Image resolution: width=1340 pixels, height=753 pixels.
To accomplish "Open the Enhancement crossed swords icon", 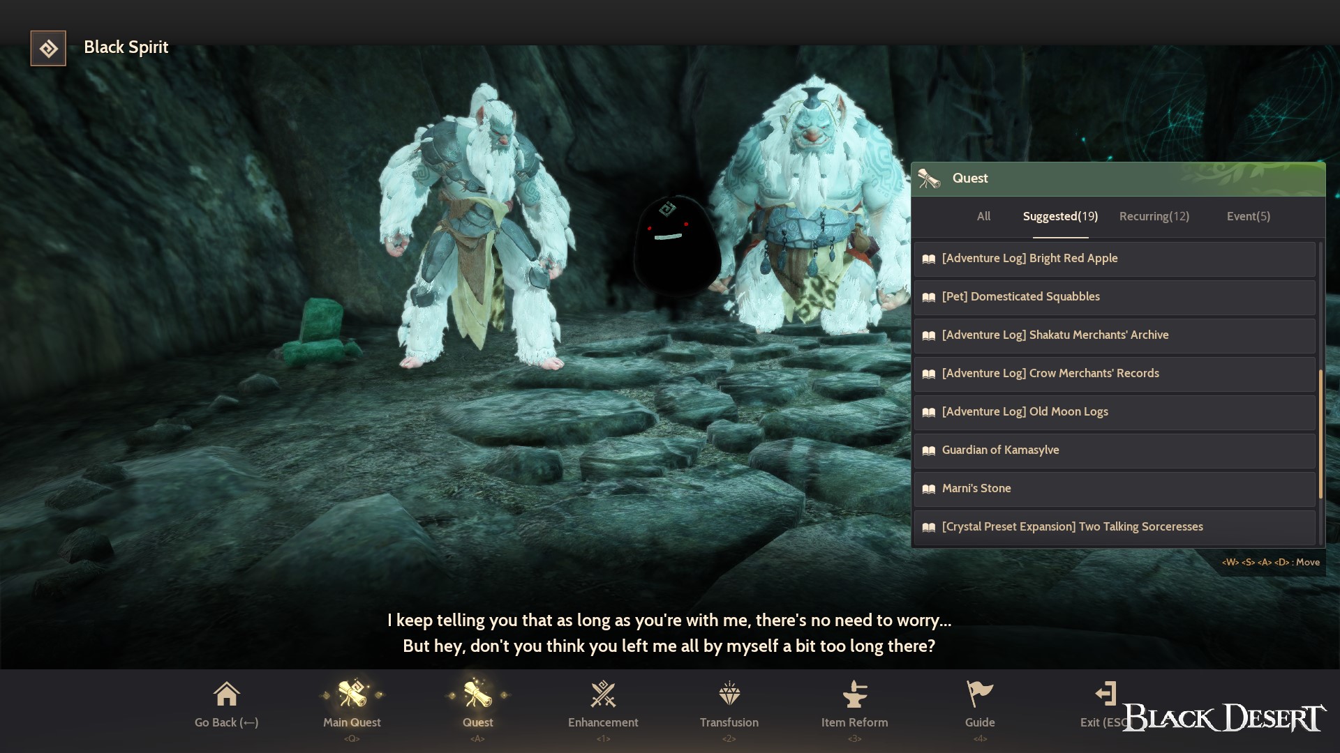I will (603, 694).
